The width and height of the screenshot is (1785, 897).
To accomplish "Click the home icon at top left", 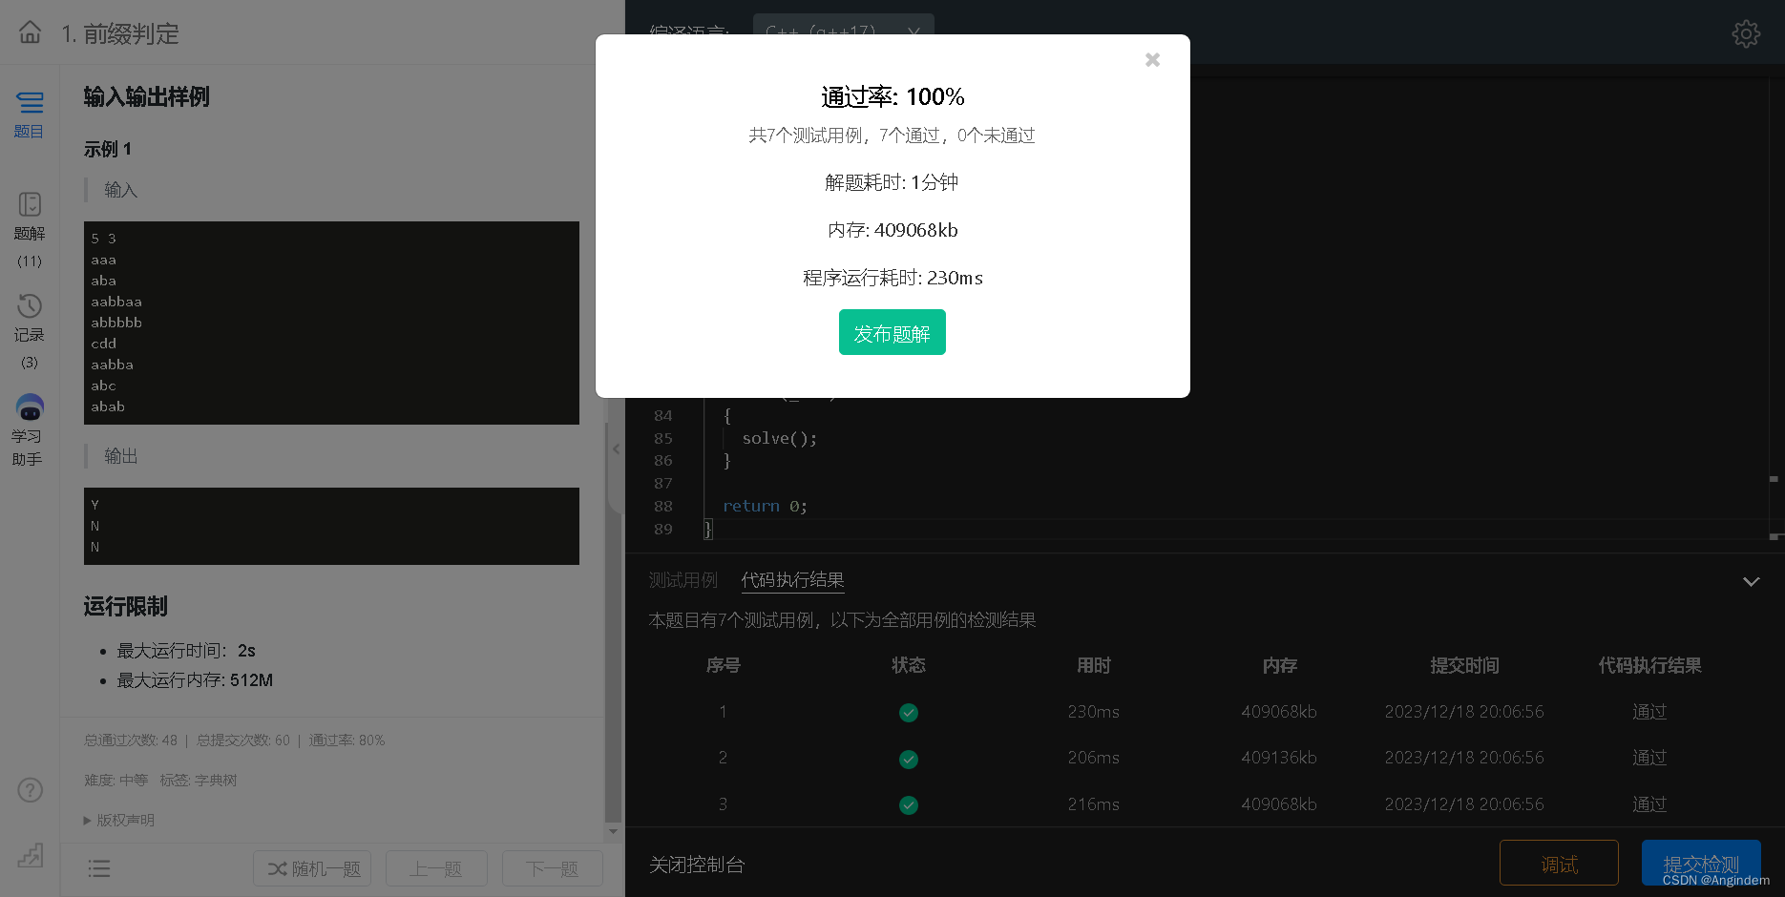I will tap(31, 32).
